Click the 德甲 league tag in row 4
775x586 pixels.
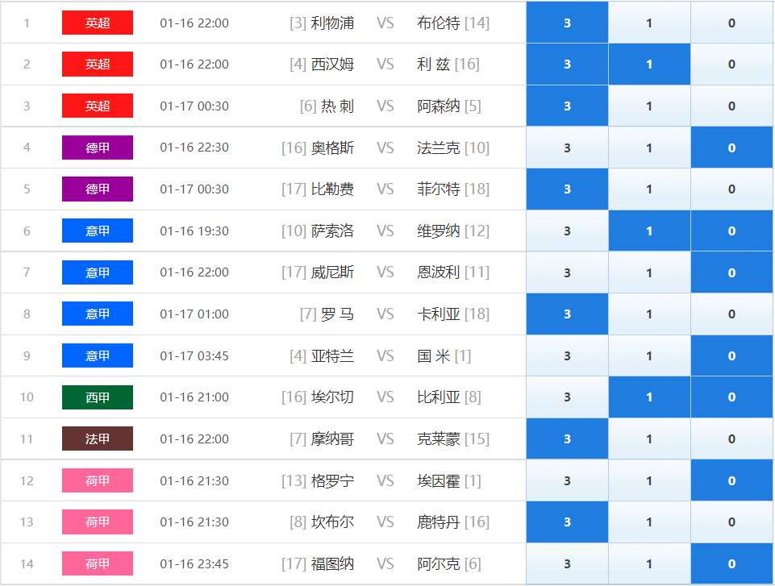coord(98,148)
